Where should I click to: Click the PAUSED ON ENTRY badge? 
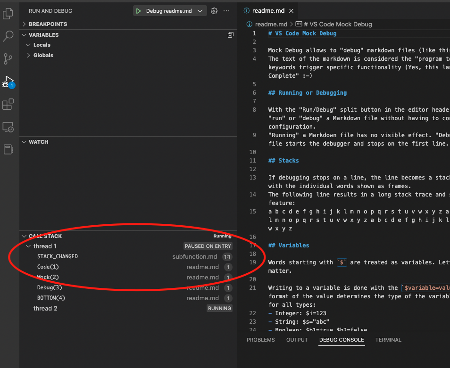[x=208, y=246]
